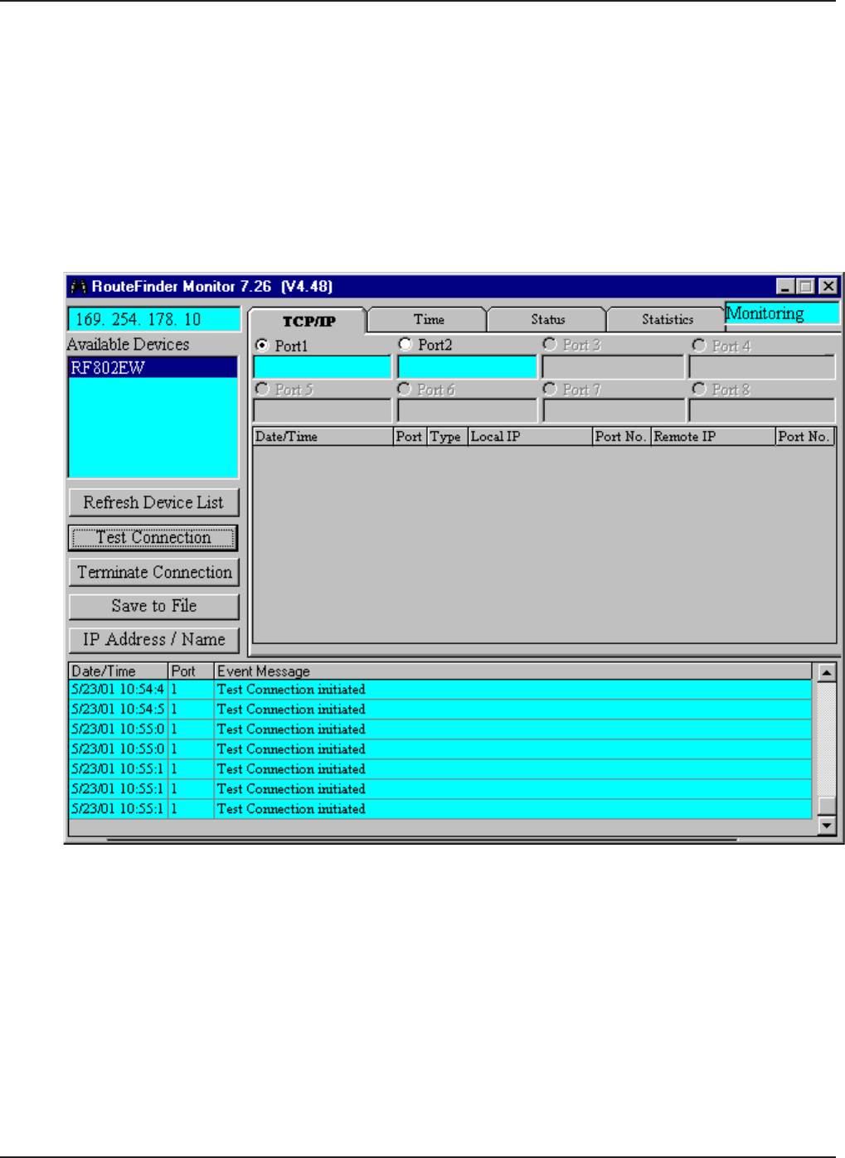
Task: Click the RouteFinder Monitor binoculars title icon
Action: [79, 287]
